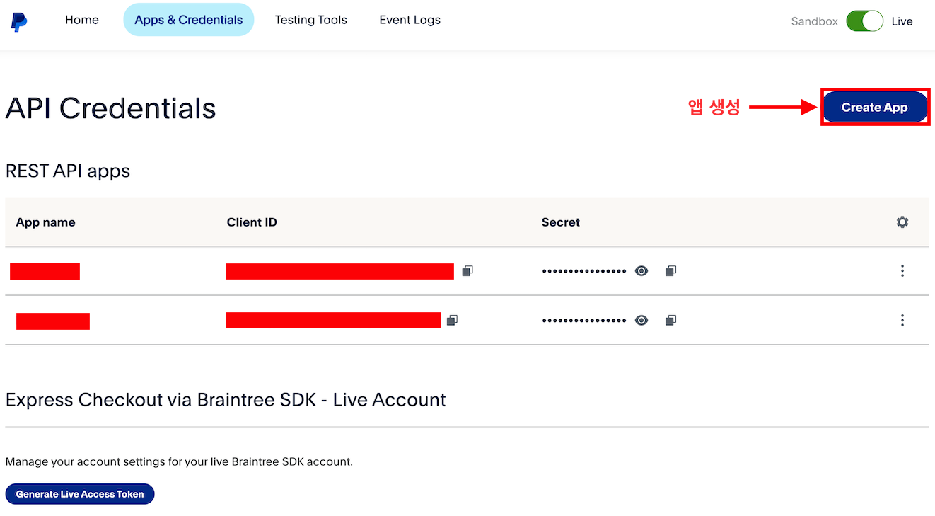This screenshot has width=935, height=516.
Task: Click the REST API apps heading
Action: [68, 171]
